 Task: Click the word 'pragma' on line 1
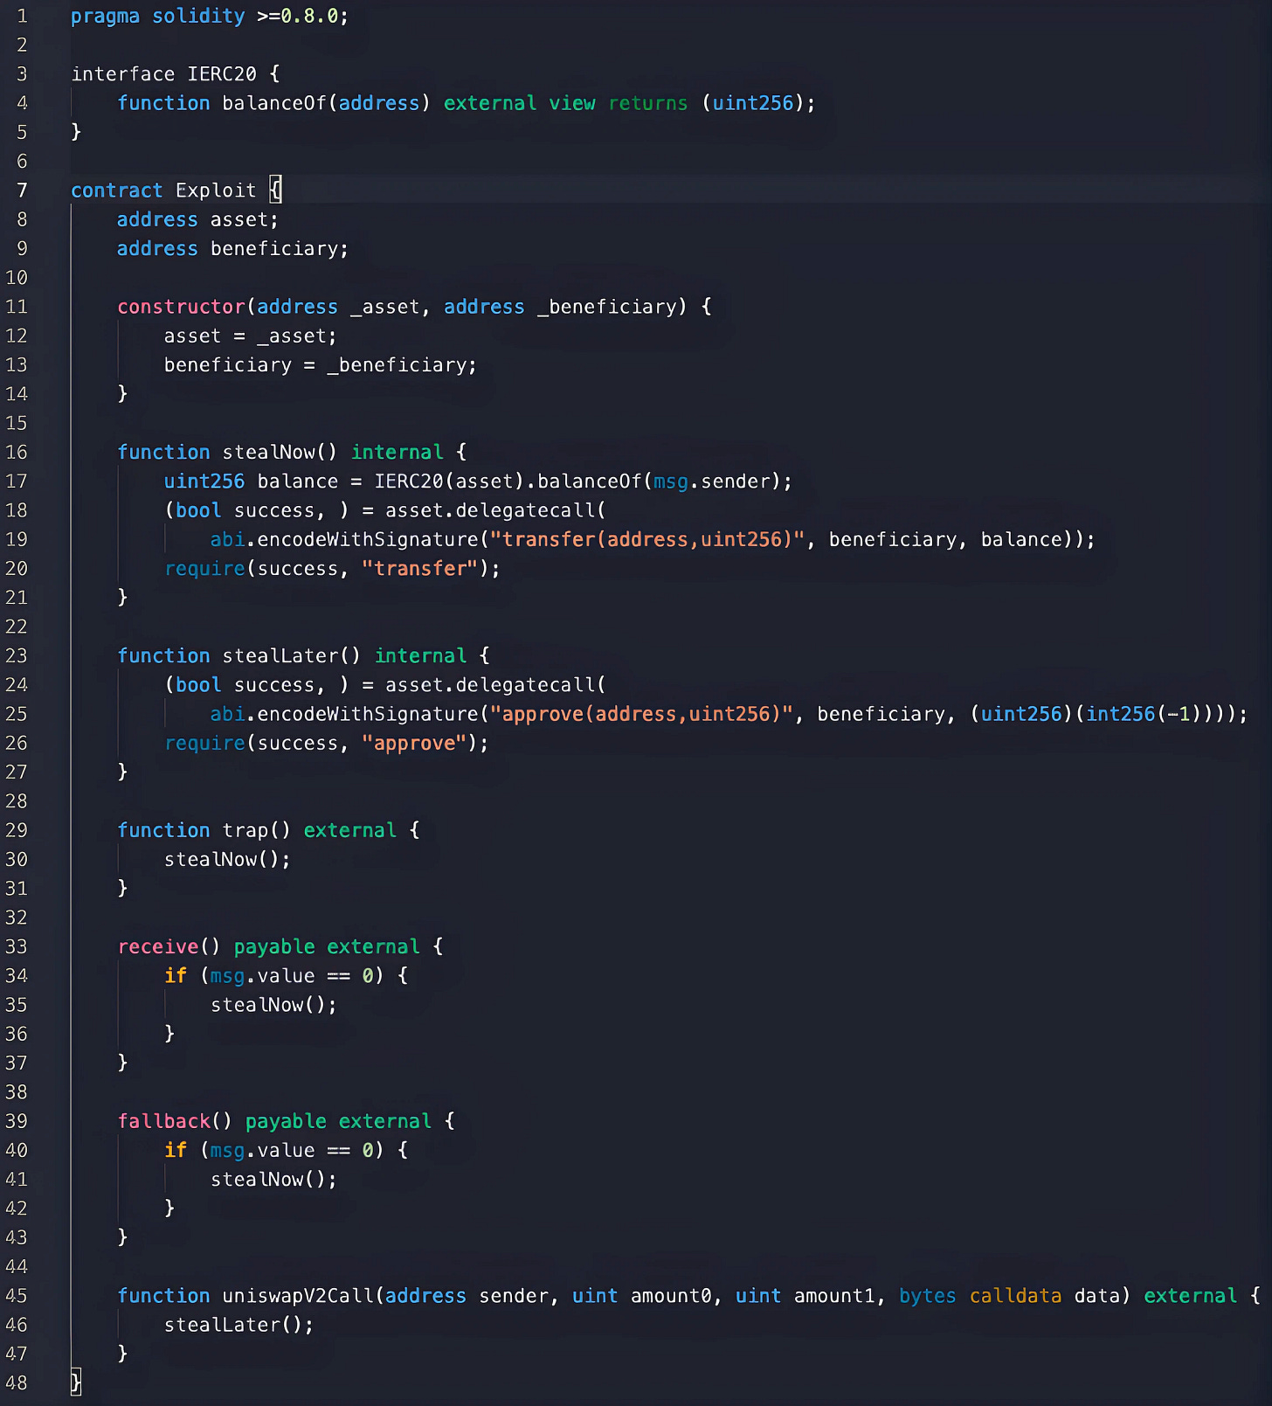(106, 17)
